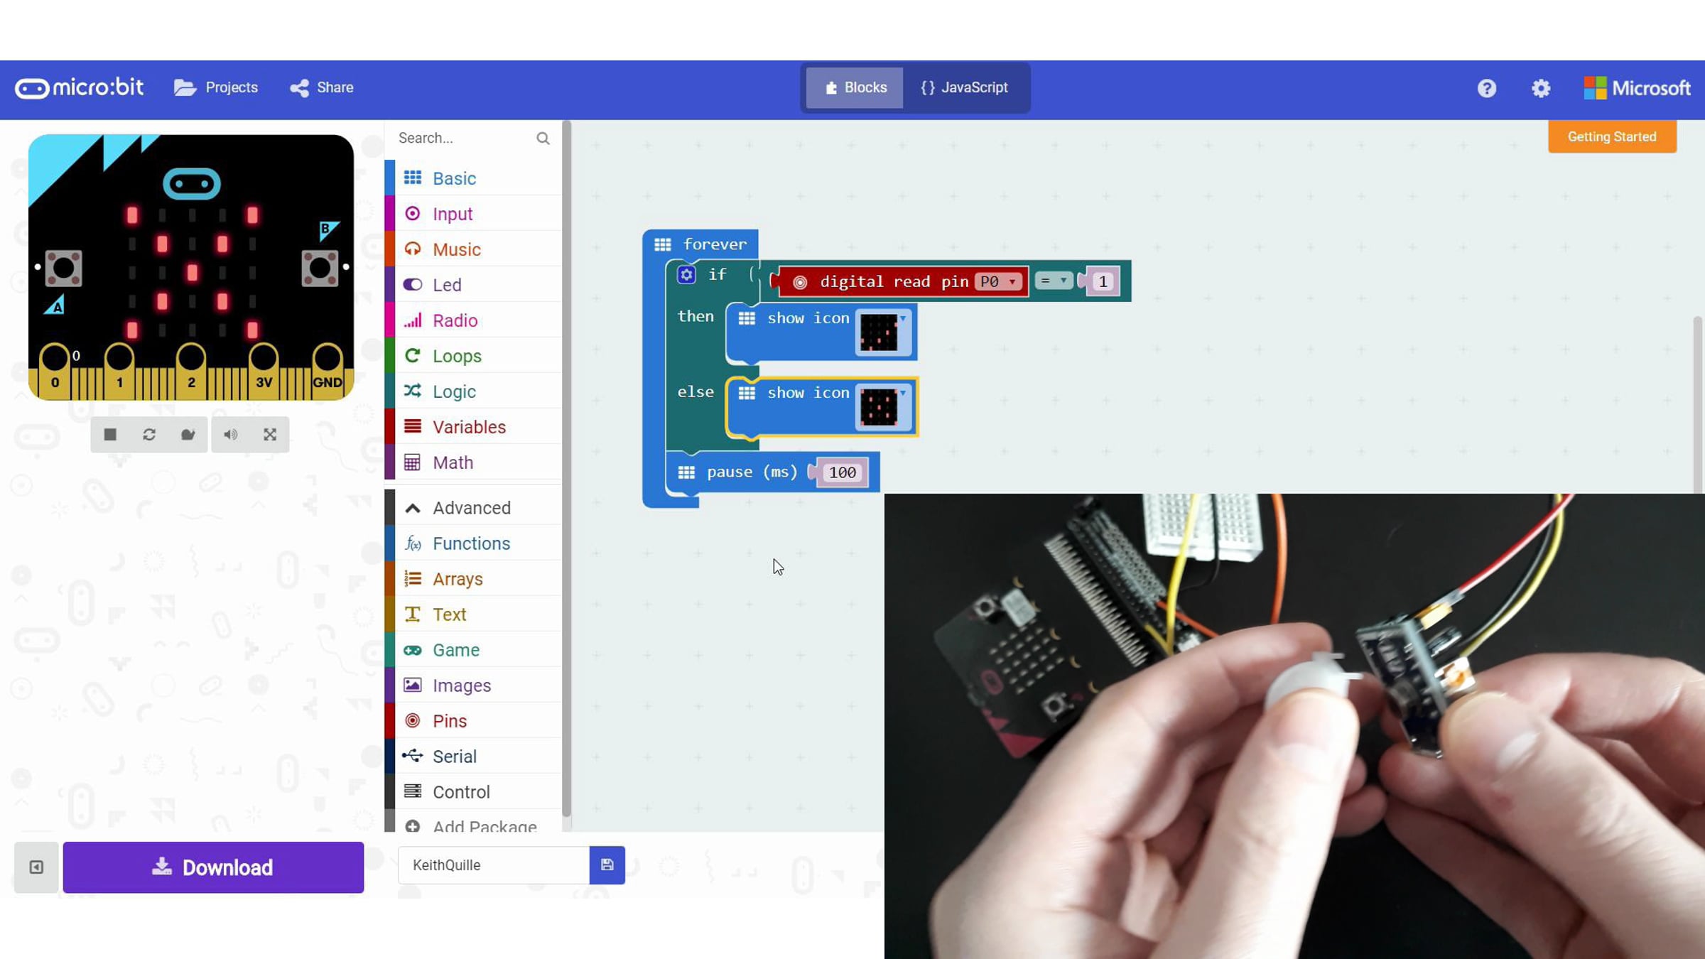Click the pause value 100 field
Image resolution: width=1705 pixels, height=959 pixels.
842,472
